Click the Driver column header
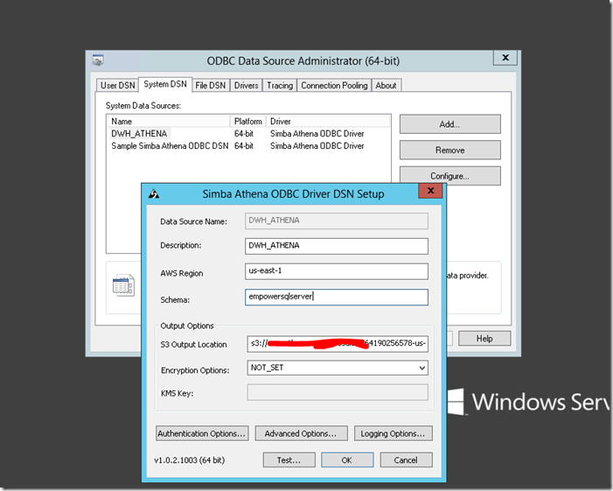The image size is (613, 491). point(328,122)
